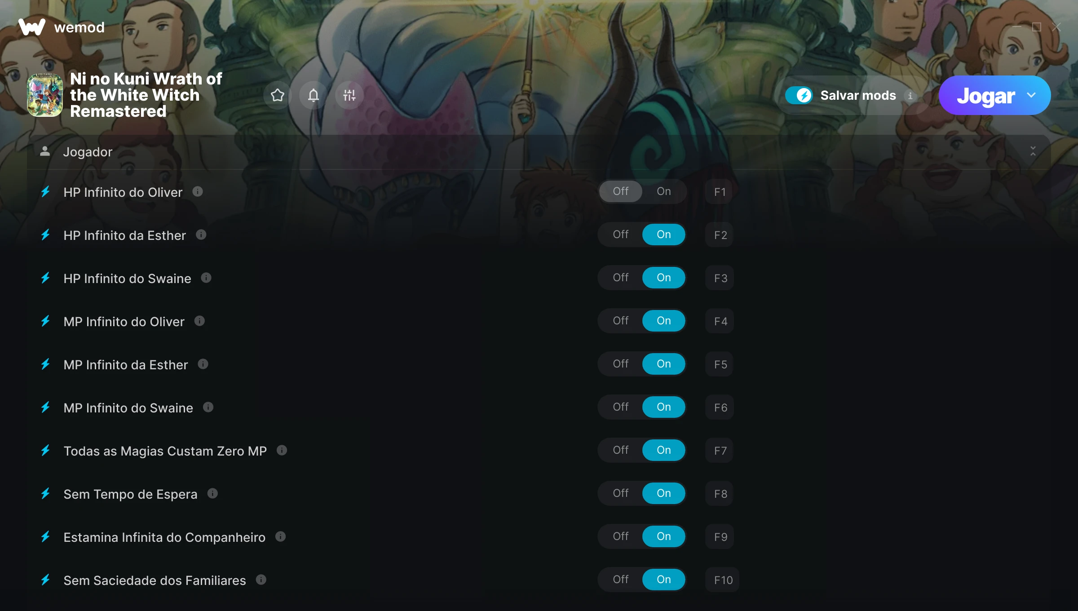The width and height of the screenshot is (1078, 611).
Task: Change the F10 hotkey button
Action: 723,580
